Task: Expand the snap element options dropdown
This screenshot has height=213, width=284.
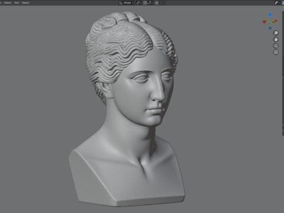Action: click(x=150, y=3)
